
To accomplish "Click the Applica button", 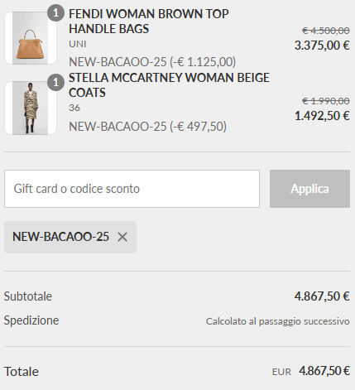I will tap(309, 189).
